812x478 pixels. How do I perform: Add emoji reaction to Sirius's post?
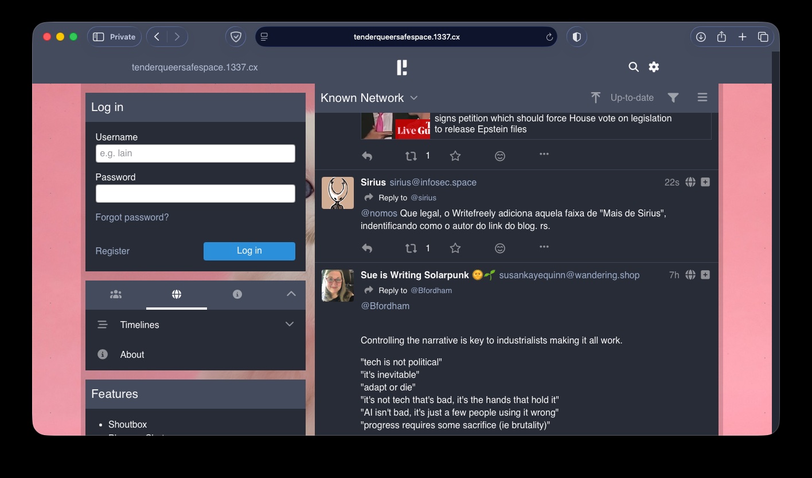[500, 248]
